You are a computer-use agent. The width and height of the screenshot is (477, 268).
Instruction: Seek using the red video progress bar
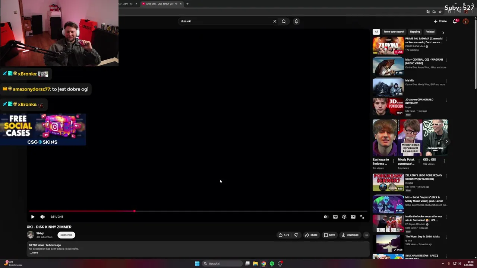point(198,211)
